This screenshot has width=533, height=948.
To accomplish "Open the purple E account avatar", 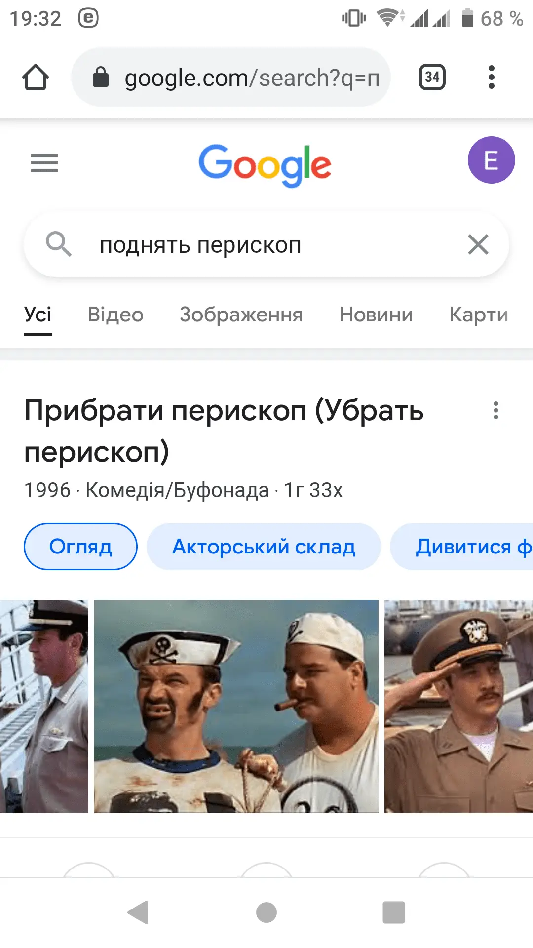I will (x=491, y=160).
